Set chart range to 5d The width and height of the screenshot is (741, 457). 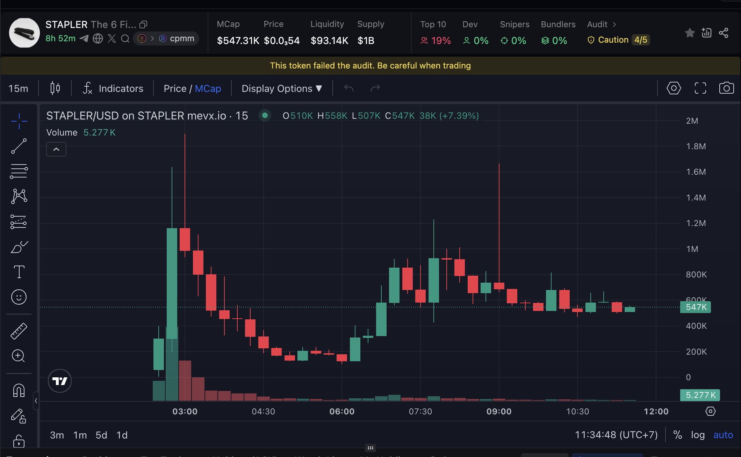(101, 435)
